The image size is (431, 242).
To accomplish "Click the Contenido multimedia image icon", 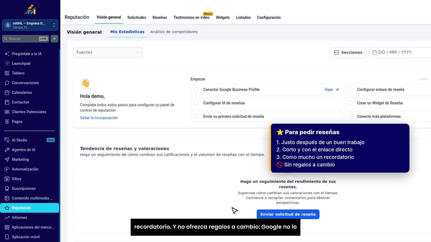I will point(7,198).
